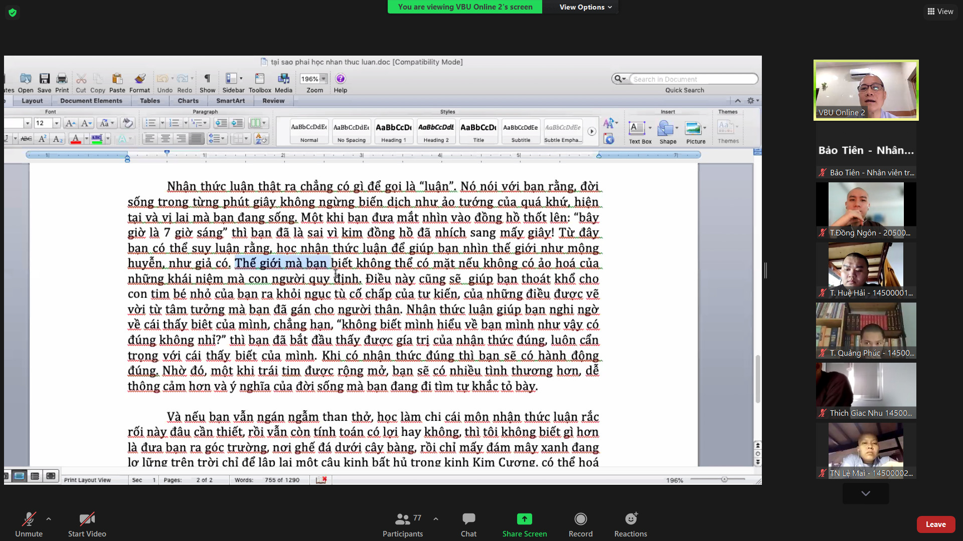Viewport: 963px width, 541px height.
Task: Apply the Subtitle style
Action: tap(521, 132)
